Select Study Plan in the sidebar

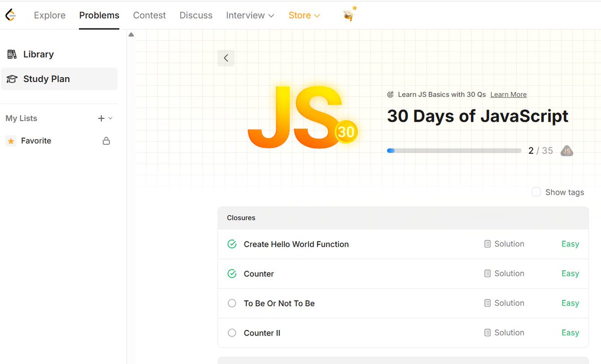pos(59,79)
